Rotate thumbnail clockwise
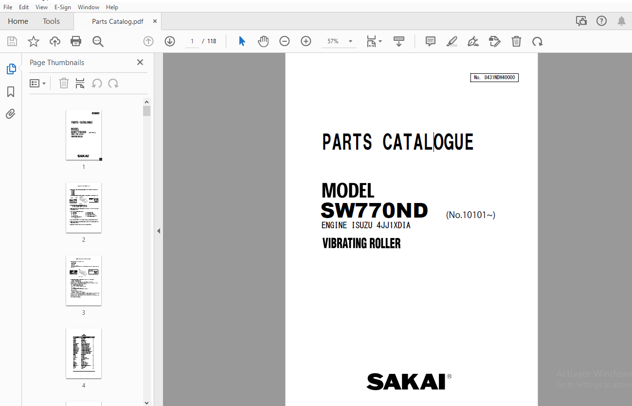The image size is (632, 406). [x=113, y=84]
